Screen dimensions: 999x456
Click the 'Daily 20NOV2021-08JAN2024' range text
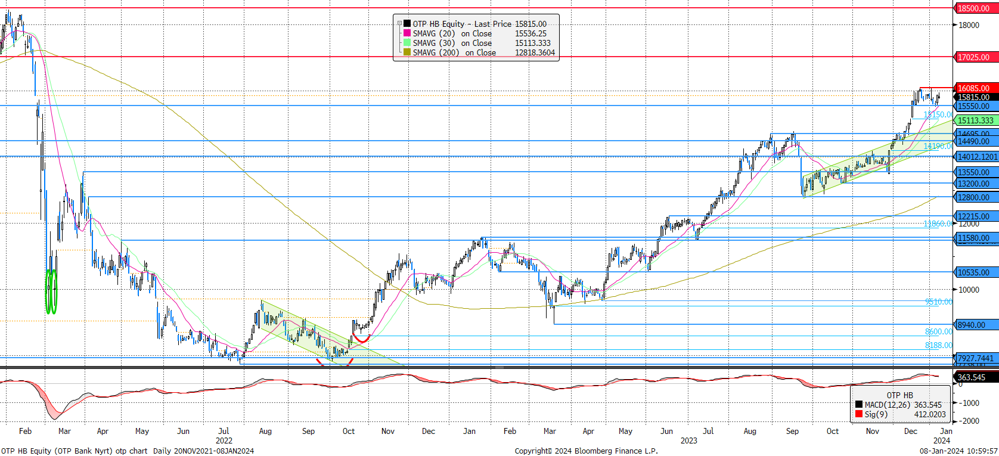click(x=203, y=451)
